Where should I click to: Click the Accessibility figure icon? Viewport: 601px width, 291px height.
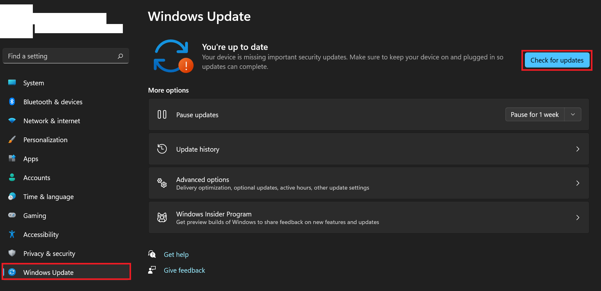coord(12,234)
